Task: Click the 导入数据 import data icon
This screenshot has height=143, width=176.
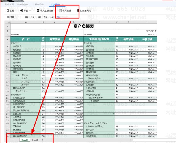Action: pos(60,11)
